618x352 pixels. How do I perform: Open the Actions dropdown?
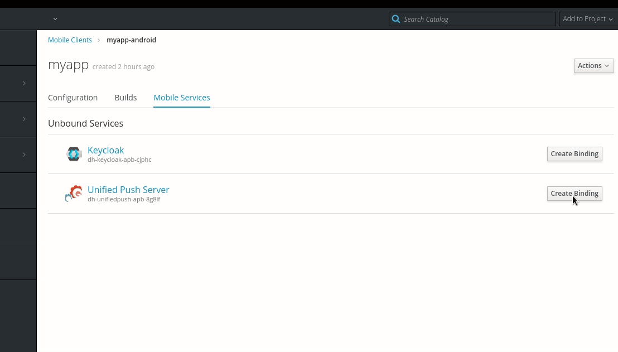coord(593,66)
